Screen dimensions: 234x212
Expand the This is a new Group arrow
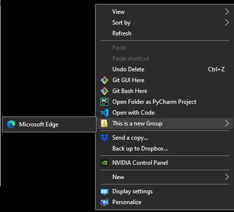227,123
